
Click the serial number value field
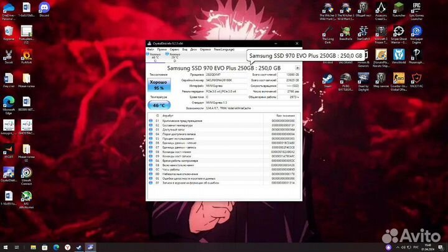pyautogui.click(x=226, y=80)
